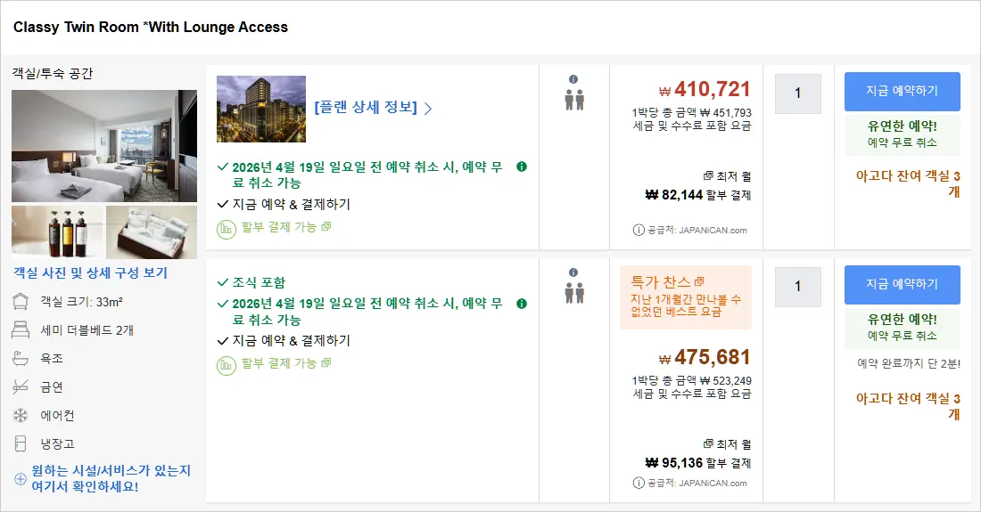The width and height of the screenshot is (981, 512).
Task: Click 조식 포함 label
Action: [259, 282]
